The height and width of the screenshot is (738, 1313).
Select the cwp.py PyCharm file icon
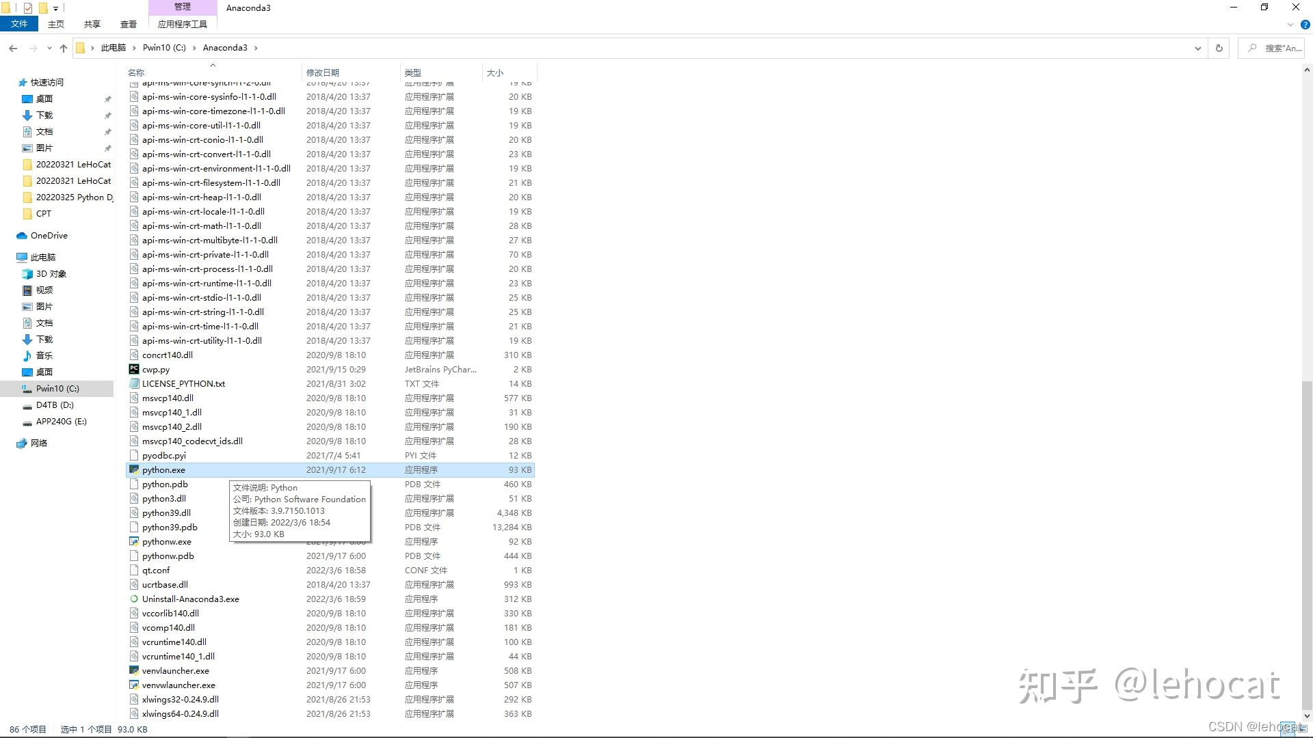tap(134, 369)
